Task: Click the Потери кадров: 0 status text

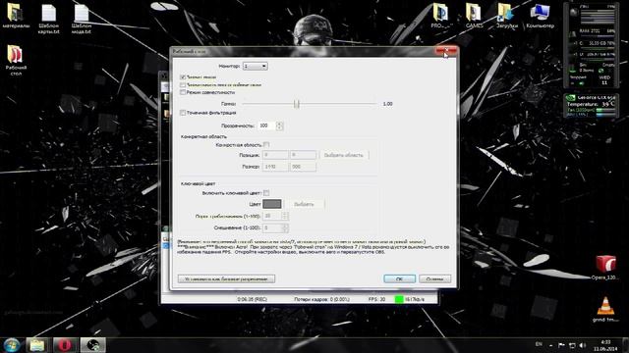Action: (321, 299)
